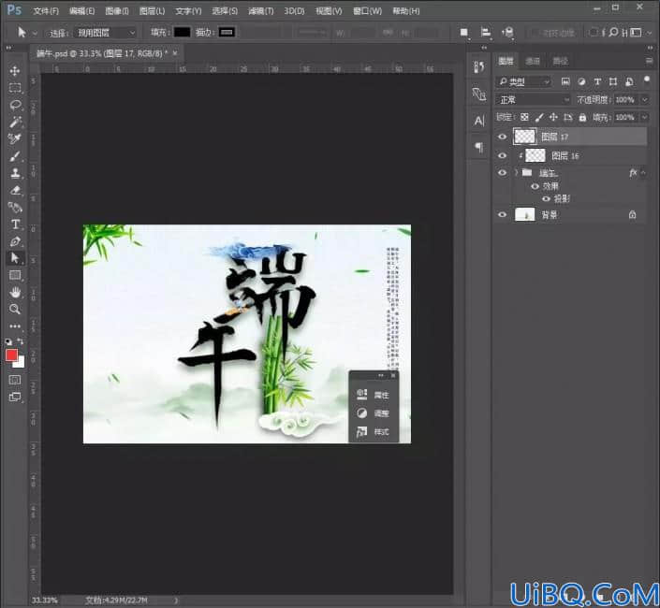Viewport: 660px width, 608px height.
Task: Lock all padlock icon in Layers panel
Action: click(x=582, y=117)
